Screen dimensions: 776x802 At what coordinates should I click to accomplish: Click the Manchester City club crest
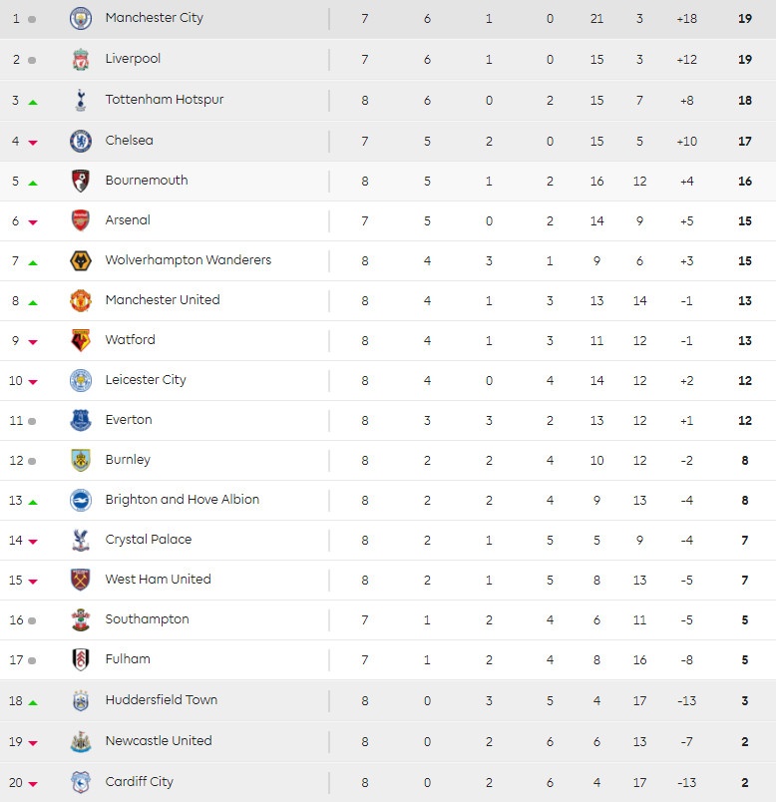pos(81,18)
